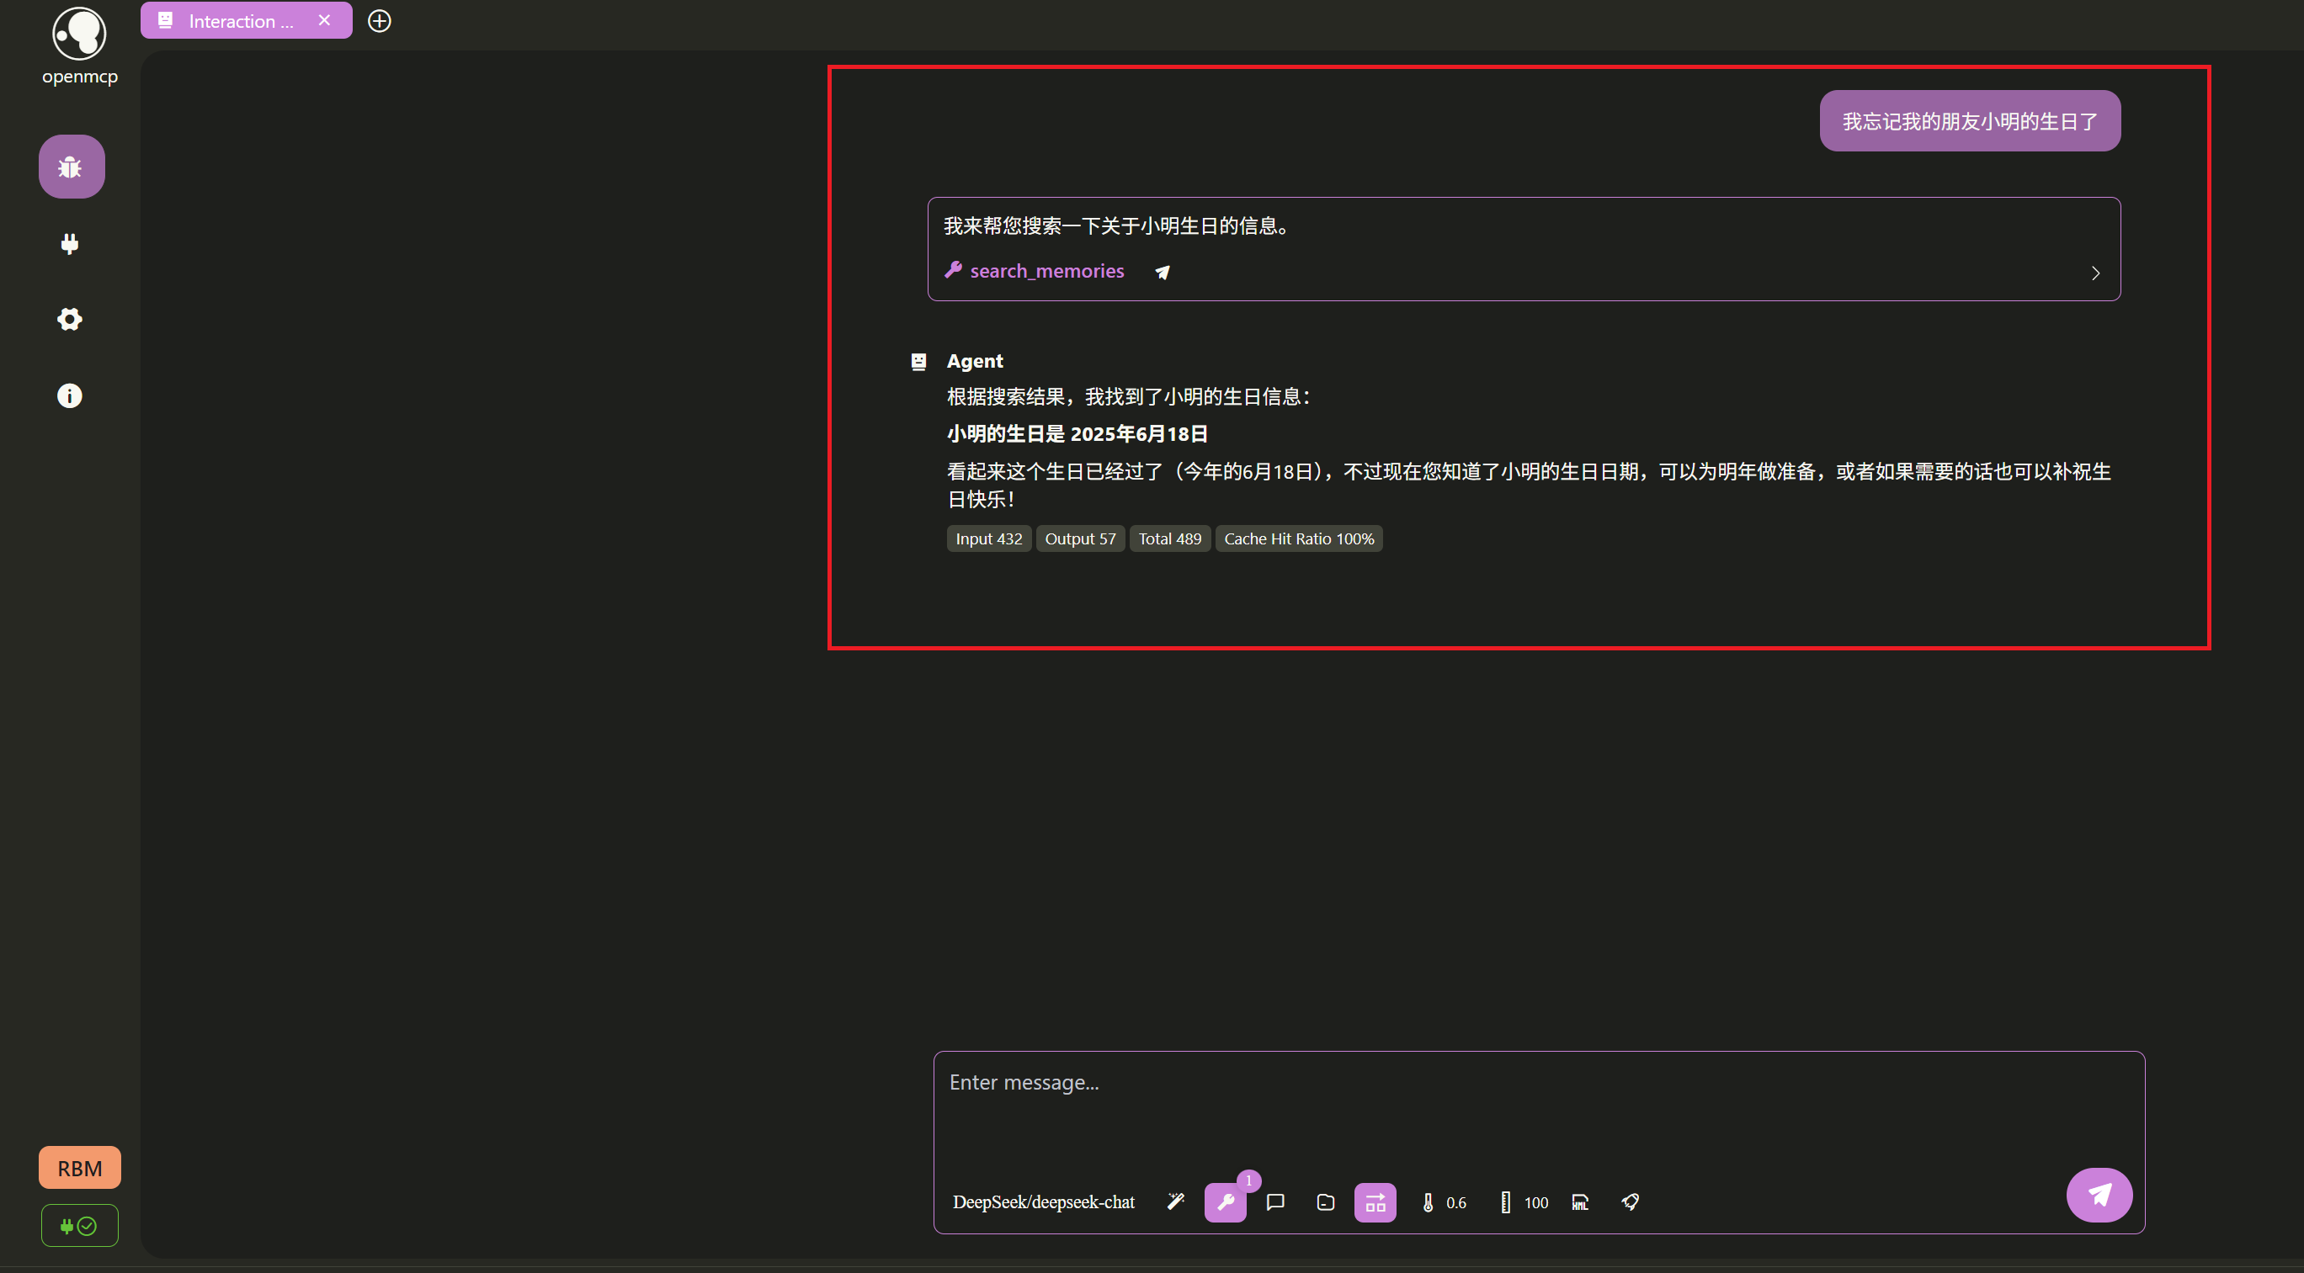The image size is (2304, 1273).
Task: Send the message with the paper plane button
Action: pos(2099,1195)
